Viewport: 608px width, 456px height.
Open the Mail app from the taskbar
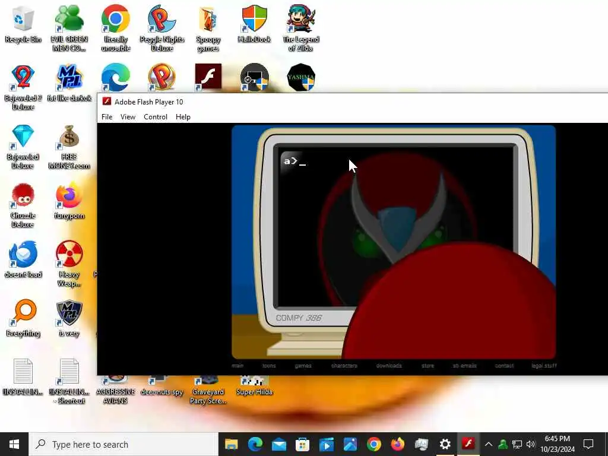click(279, 444)
